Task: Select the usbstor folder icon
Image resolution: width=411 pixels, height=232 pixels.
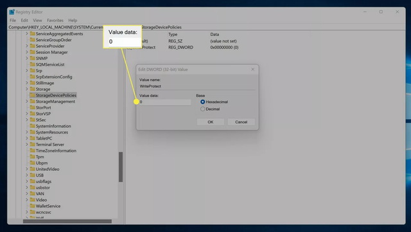Action: pyautogui.click(x=33, y=188)
